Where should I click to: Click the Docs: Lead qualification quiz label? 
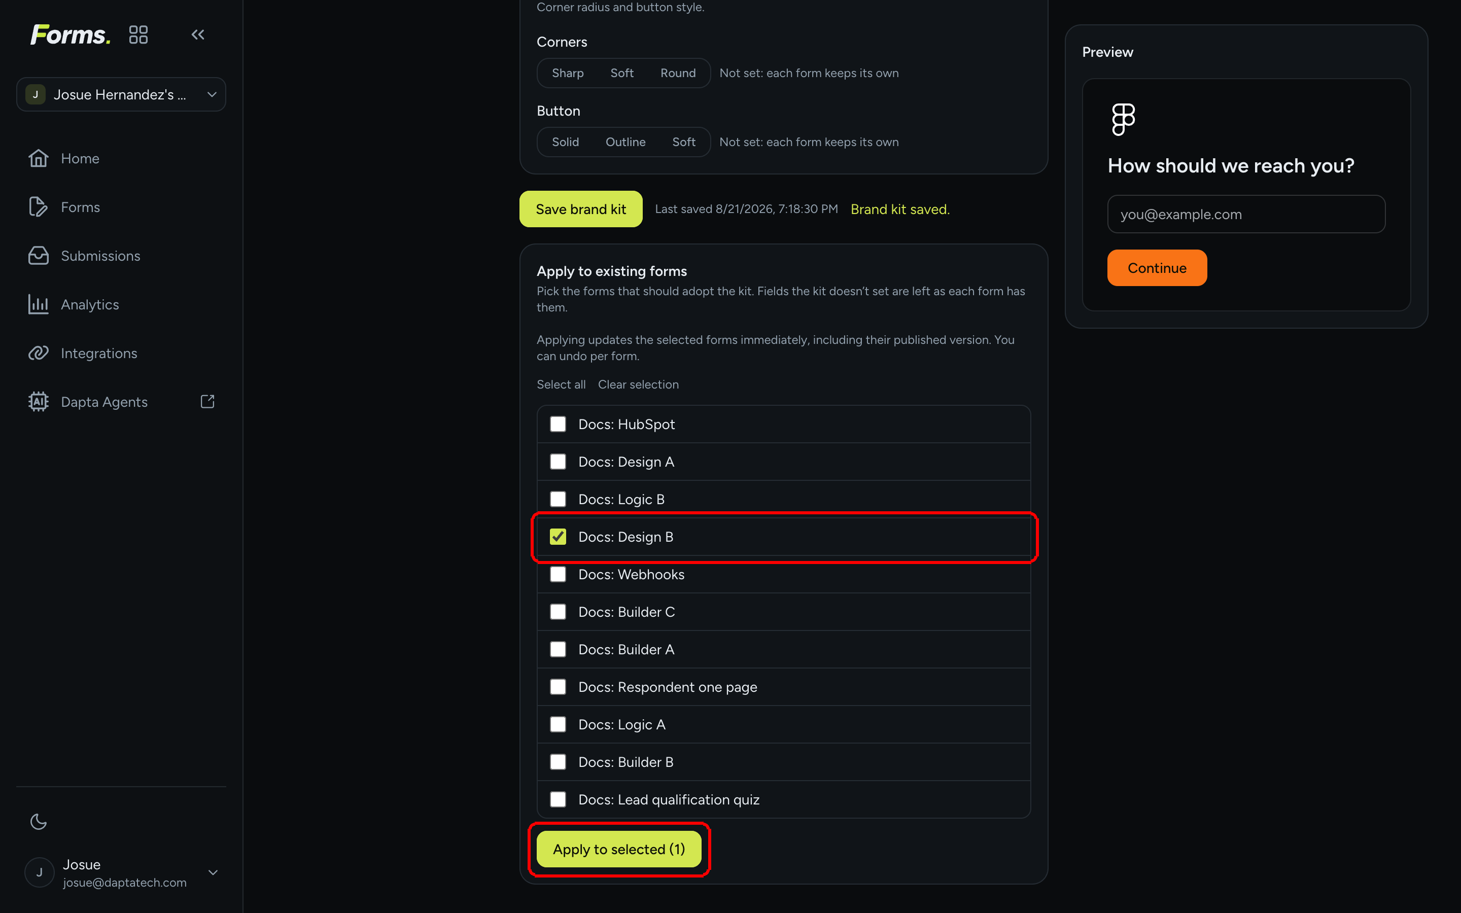(x=669, y=799)
